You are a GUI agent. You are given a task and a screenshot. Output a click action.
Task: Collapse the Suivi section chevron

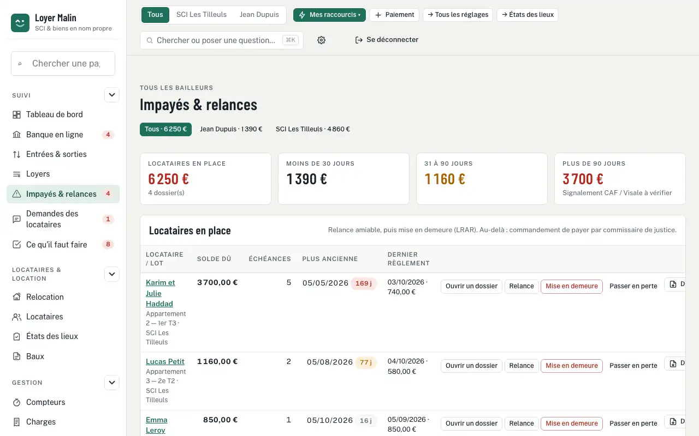pyautogui.click(x=112, y=95)
